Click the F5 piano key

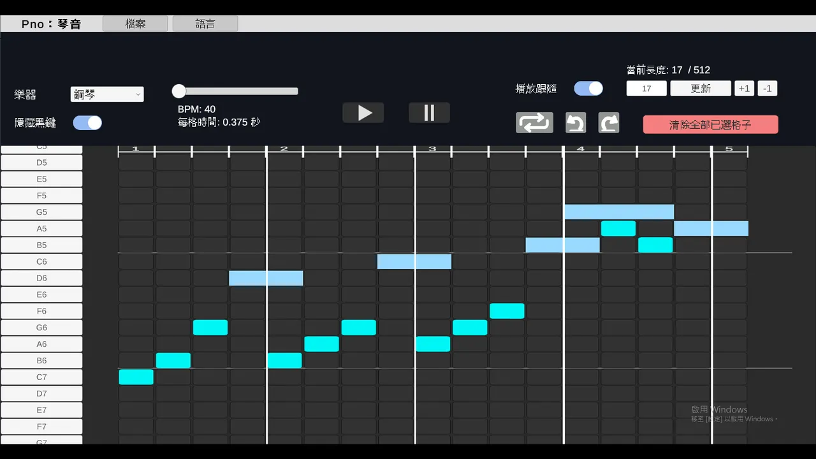[41, 196]
